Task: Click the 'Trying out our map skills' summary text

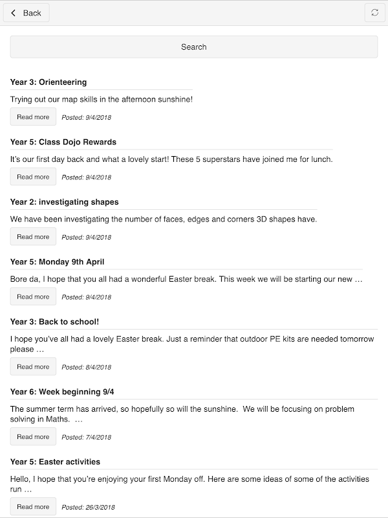Action: pyautogui.click(x=102, y=99)
